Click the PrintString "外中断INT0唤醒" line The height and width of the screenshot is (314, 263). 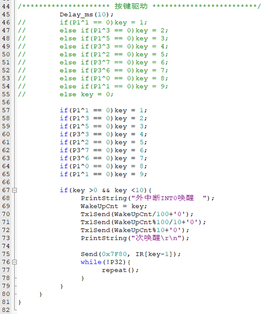(147, 198)
